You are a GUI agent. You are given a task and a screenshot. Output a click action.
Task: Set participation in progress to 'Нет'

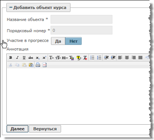[x=73, y=41]
